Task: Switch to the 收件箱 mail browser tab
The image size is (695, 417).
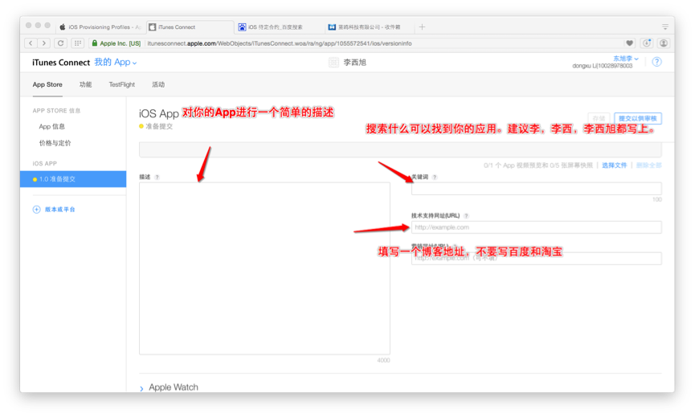Action: pos(369,27)
